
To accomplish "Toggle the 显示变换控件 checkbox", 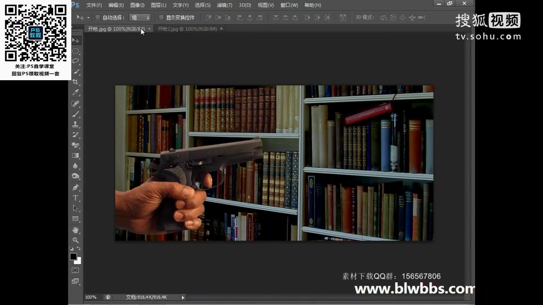I will (161, 18).
